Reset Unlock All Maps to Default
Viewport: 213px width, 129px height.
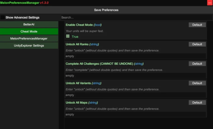pyautogui.click(x=197, y=102)
